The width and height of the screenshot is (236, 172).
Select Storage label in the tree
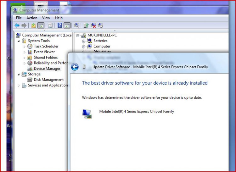pos(34,74)
